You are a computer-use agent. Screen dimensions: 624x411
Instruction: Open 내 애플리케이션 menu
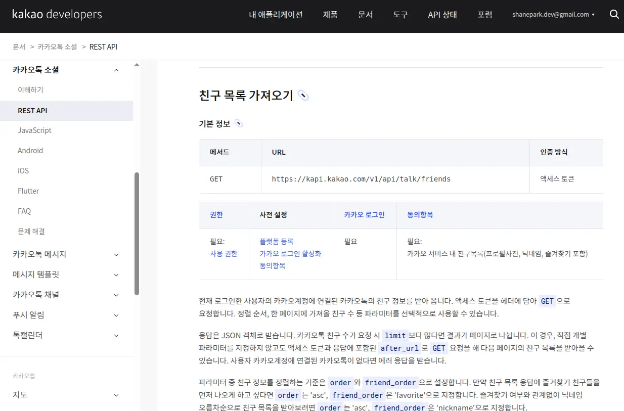[276, 15]
